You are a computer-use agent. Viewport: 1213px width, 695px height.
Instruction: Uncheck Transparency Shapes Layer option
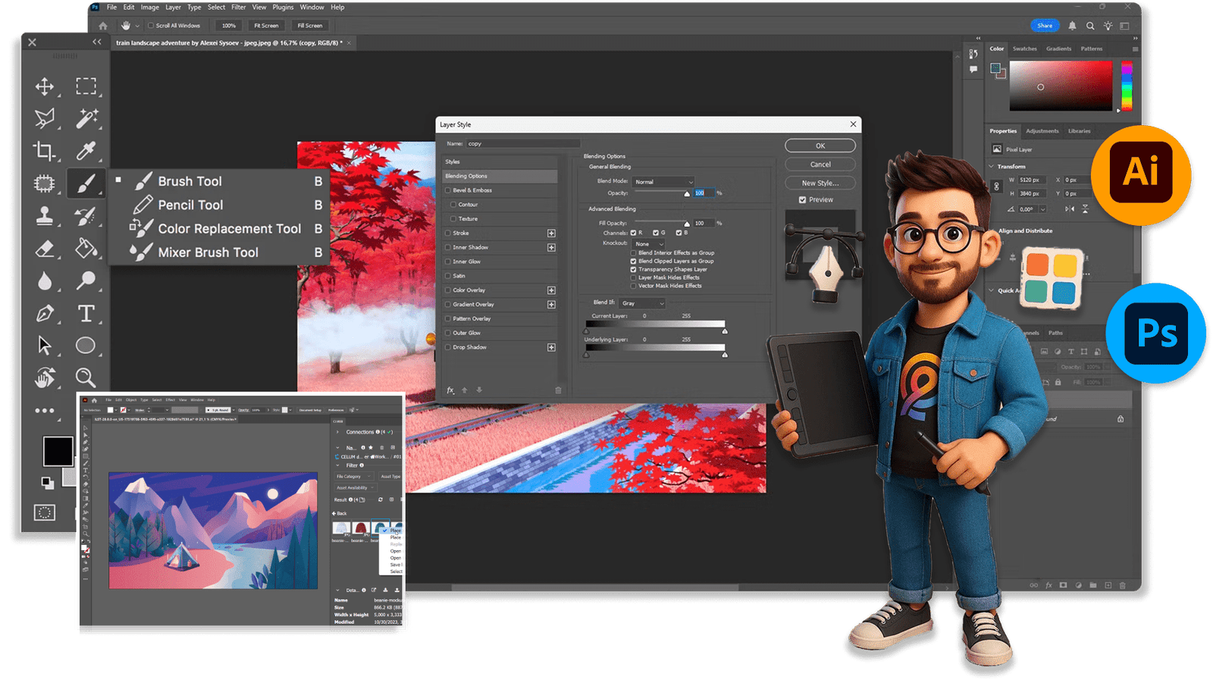(x=633, y=269)
